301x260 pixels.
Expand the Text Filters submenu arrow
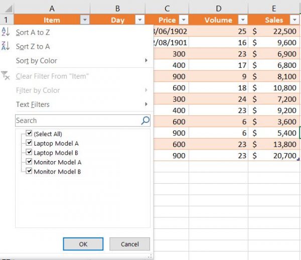[x=146, y=104]
